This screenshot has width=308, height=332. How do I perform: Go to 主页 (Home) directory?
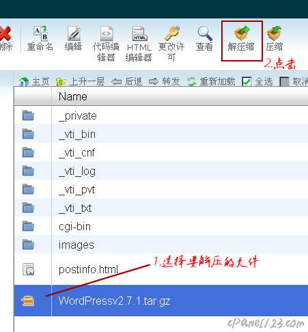pyautogui.click(x=34, y=81)
